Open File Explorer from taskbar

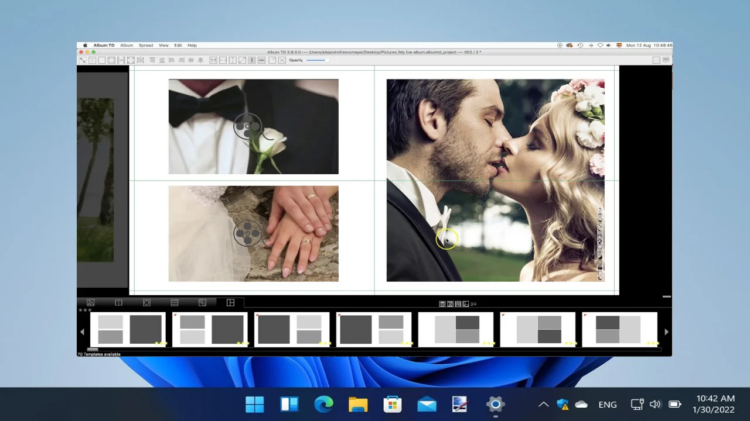358,404
